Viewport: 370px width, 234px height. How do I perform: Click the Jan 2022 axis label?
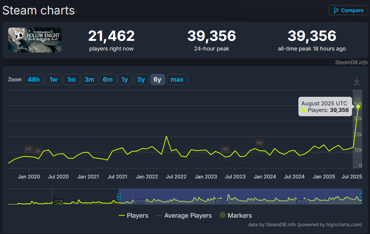[x=147, y=176]
